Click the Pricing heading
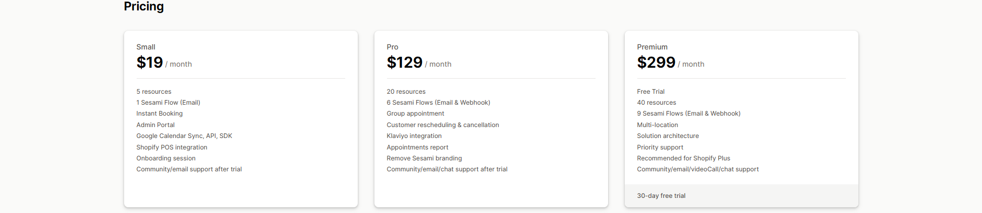Viewport: 982px width, 213px height. pos(143,6)
